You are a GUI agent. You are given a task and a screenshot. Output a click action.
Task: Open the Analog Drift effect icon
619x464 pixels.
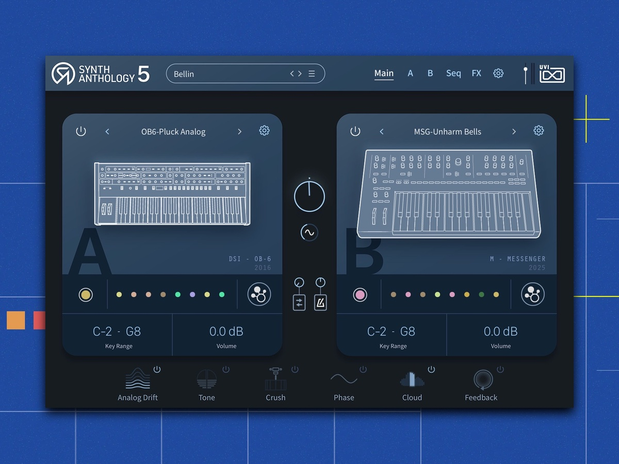(x=138, y=379)
